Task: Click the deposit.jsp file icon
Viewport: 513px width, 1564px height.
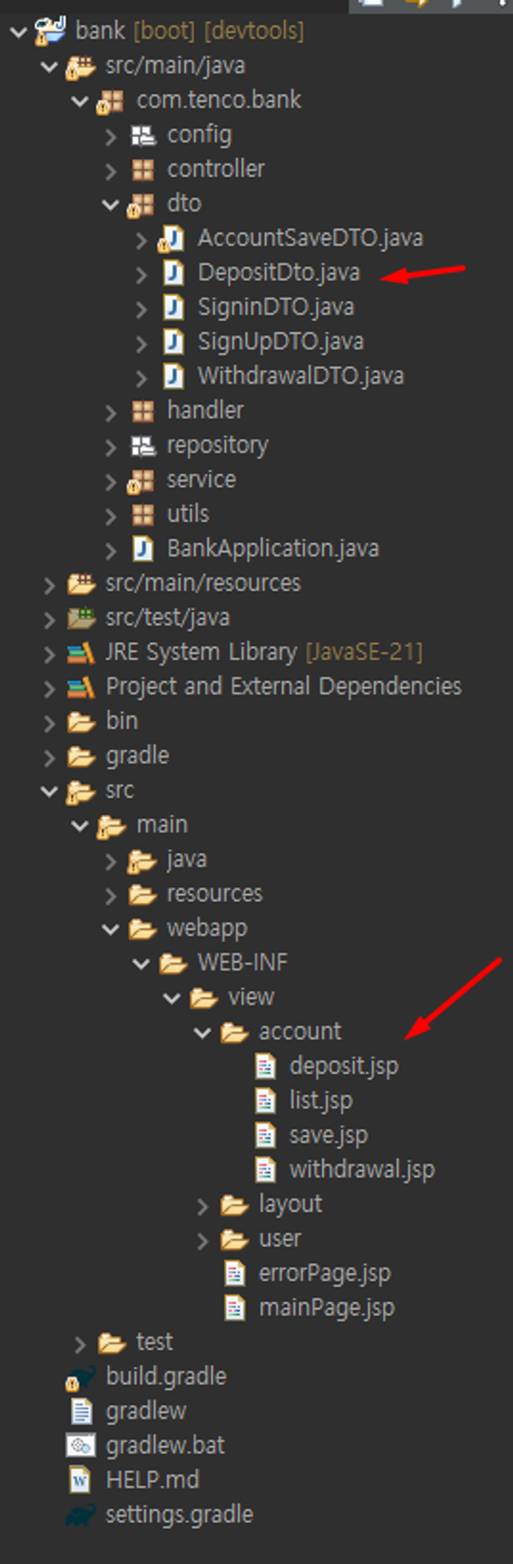Action: (x=265, y=1066)
